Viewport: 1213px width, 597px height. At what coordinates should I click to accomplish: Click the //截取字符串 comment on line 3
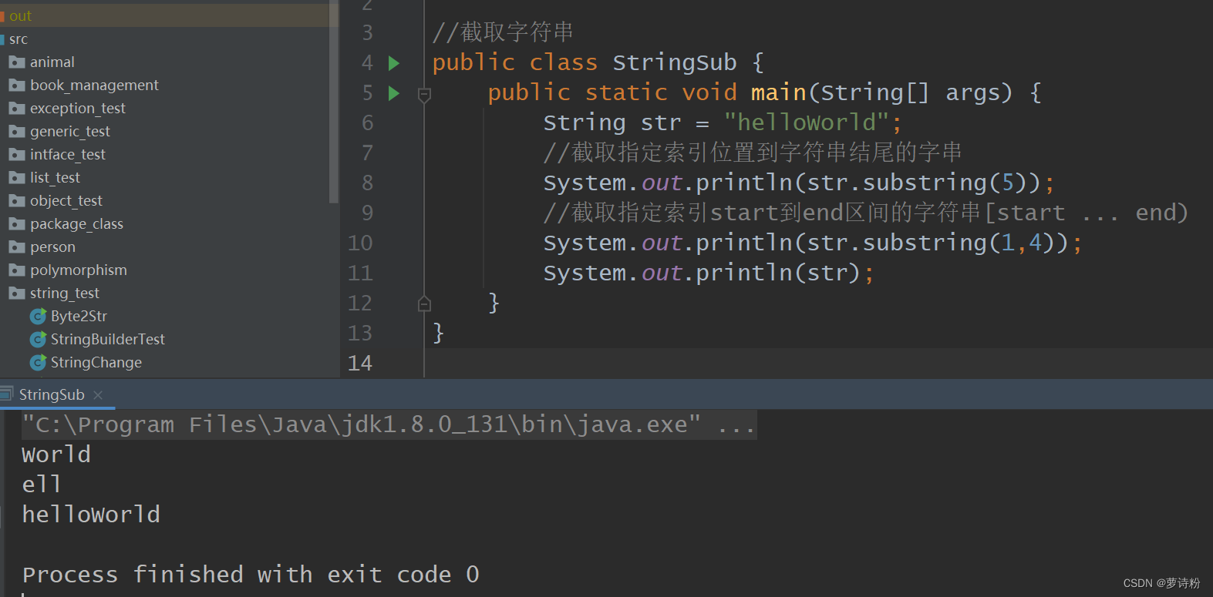(503, 32)
